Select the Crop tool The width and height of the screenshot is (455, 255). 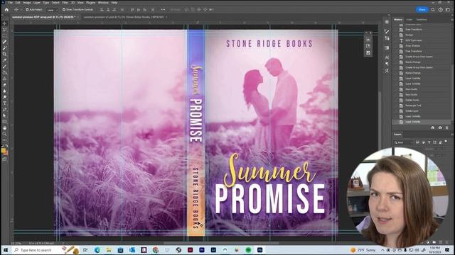point(4,54)
